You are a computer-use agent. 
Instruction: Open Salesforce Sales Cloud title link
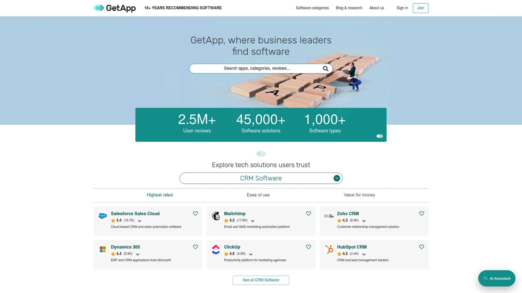coord(135,214)
